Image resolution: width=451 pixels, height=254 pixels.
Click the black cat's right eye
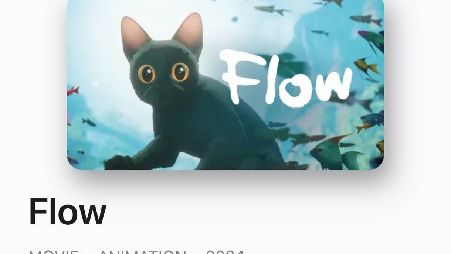coord(180,72)
